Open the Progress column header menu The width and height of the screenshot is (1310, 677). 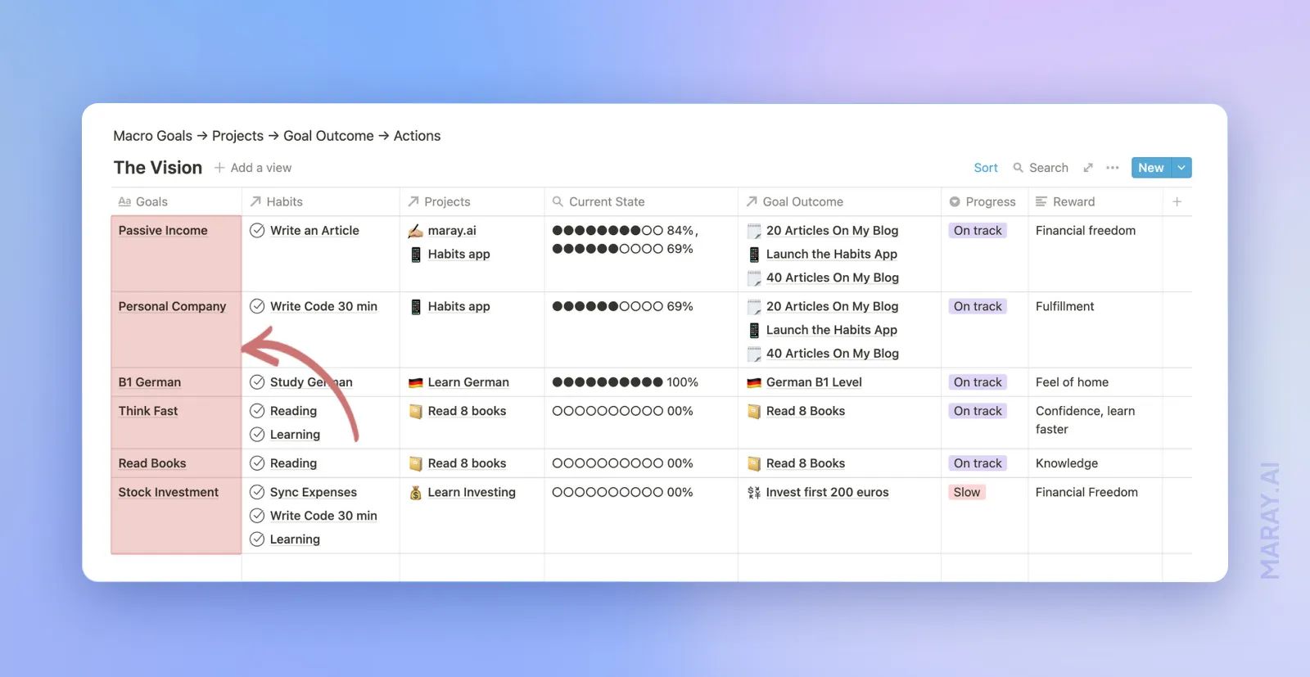984,201
